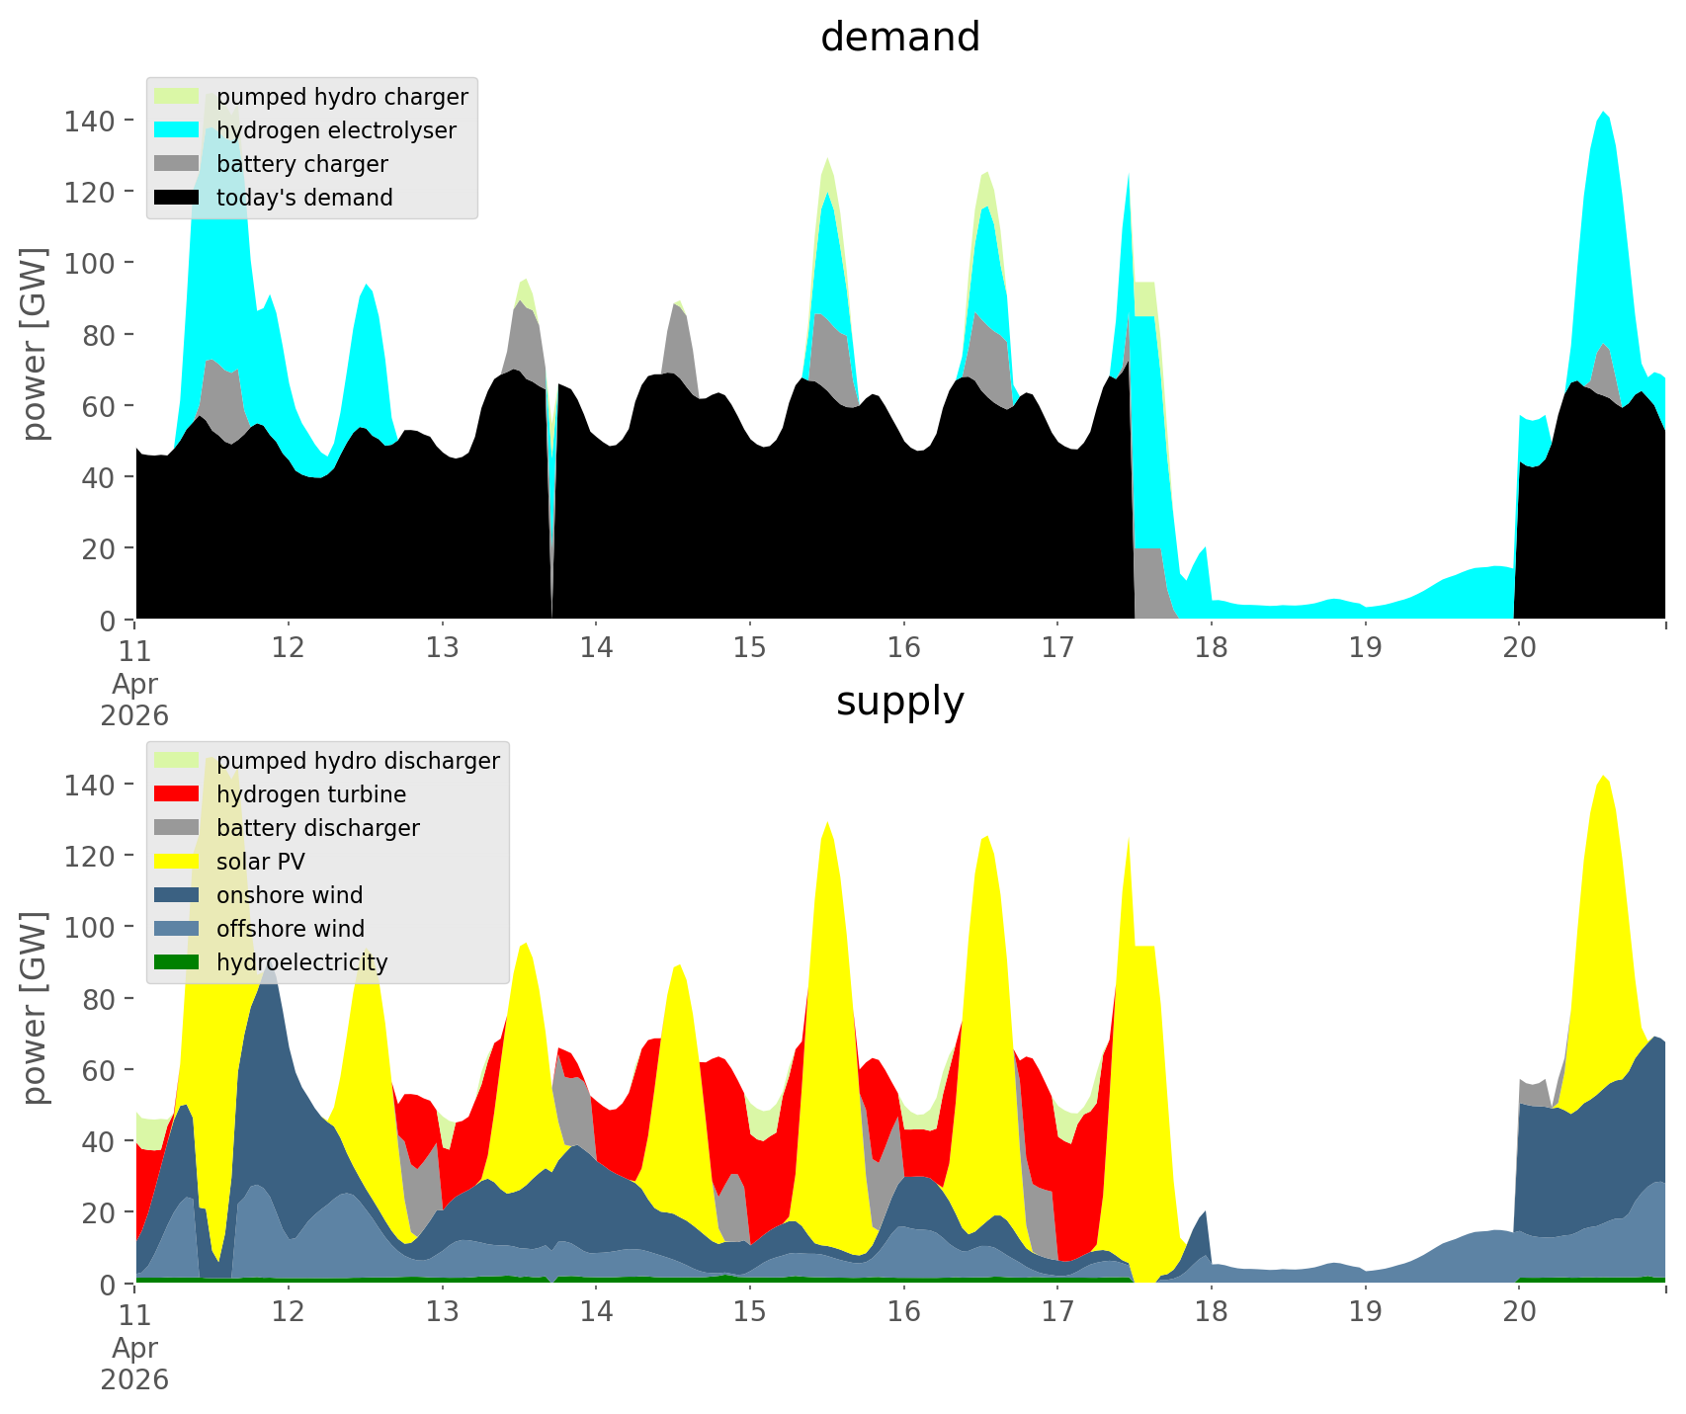This screenshot has width=1686, height=1414.
Task: Click the 'demand' chart title
Action: click(x=900, y=38)
